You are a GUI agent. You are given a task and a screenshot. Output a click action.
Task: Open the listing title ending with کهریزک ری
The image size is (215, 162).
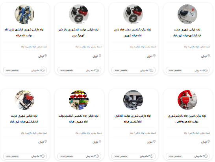click(78, 33)
